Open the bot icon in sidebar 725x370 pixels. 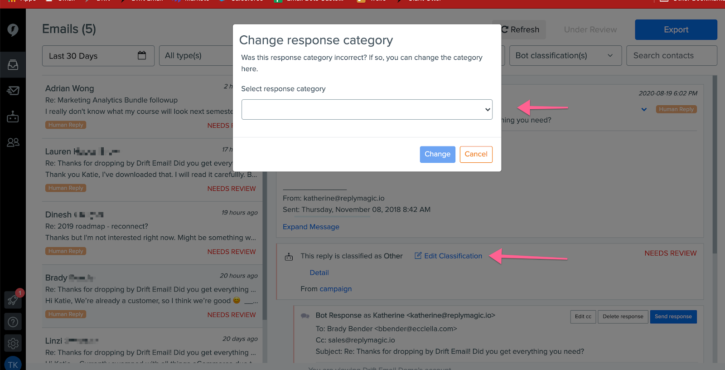(13, 117)
